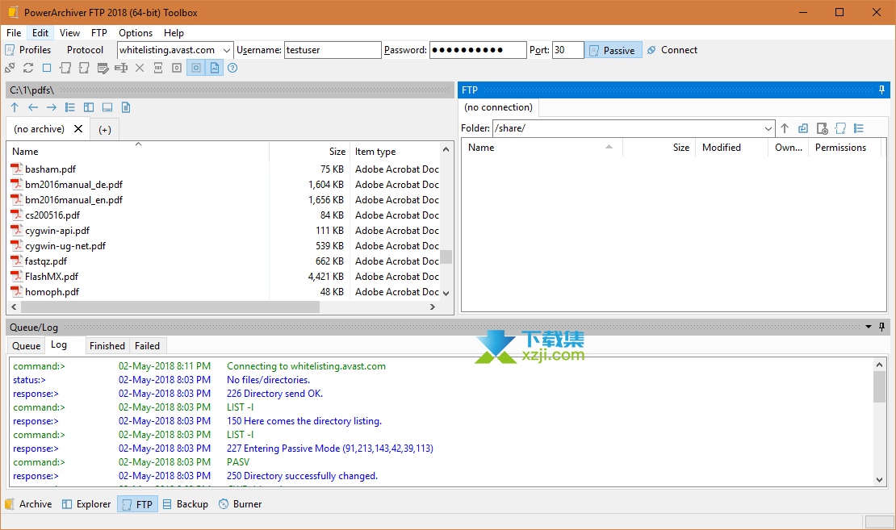This screenshot has width=896, height=530.
Task: Pin the FTP panel
Action: coord(881,90)
